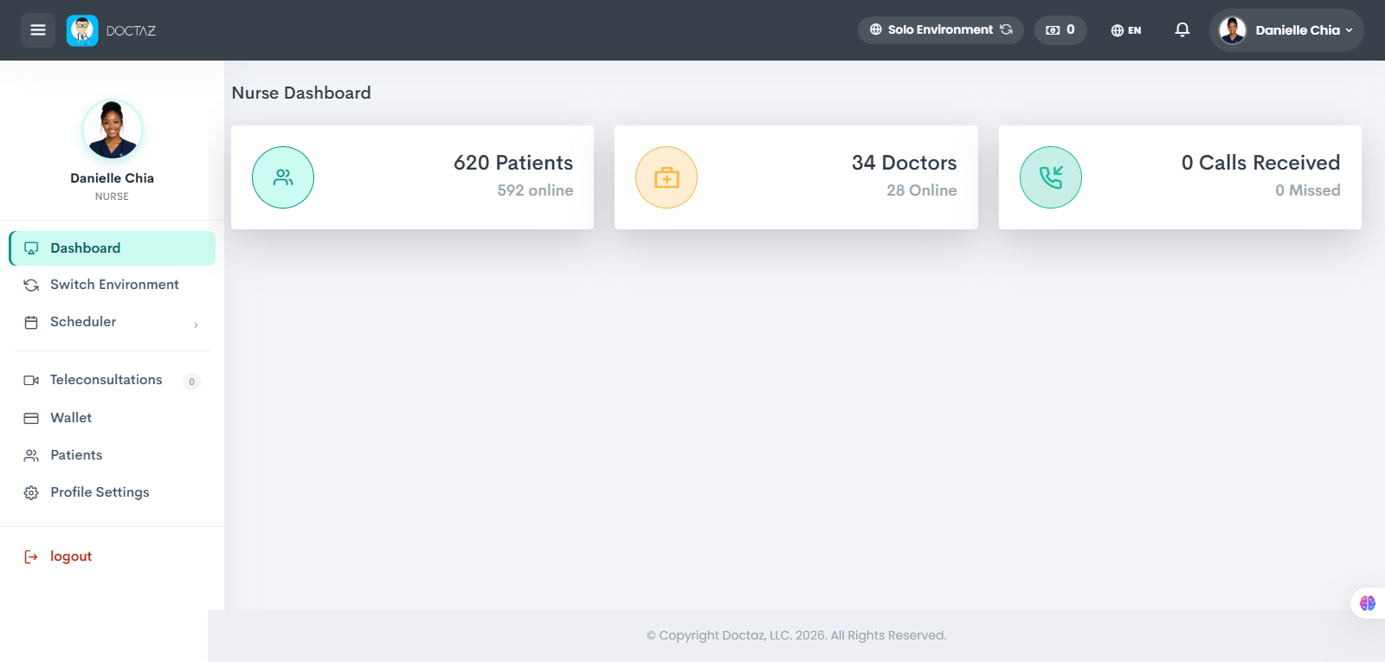Click the header profile avatar thumbnail
Image resolution: width=1385 pixels, height=662 pixels.
click(1233, 30)
